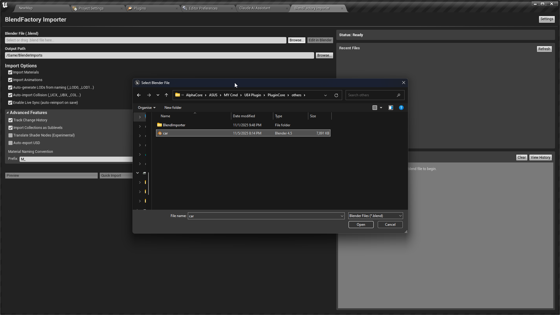Switch to the NewMap tab
The width and height of the screenshot is (560, 315).
26,8
